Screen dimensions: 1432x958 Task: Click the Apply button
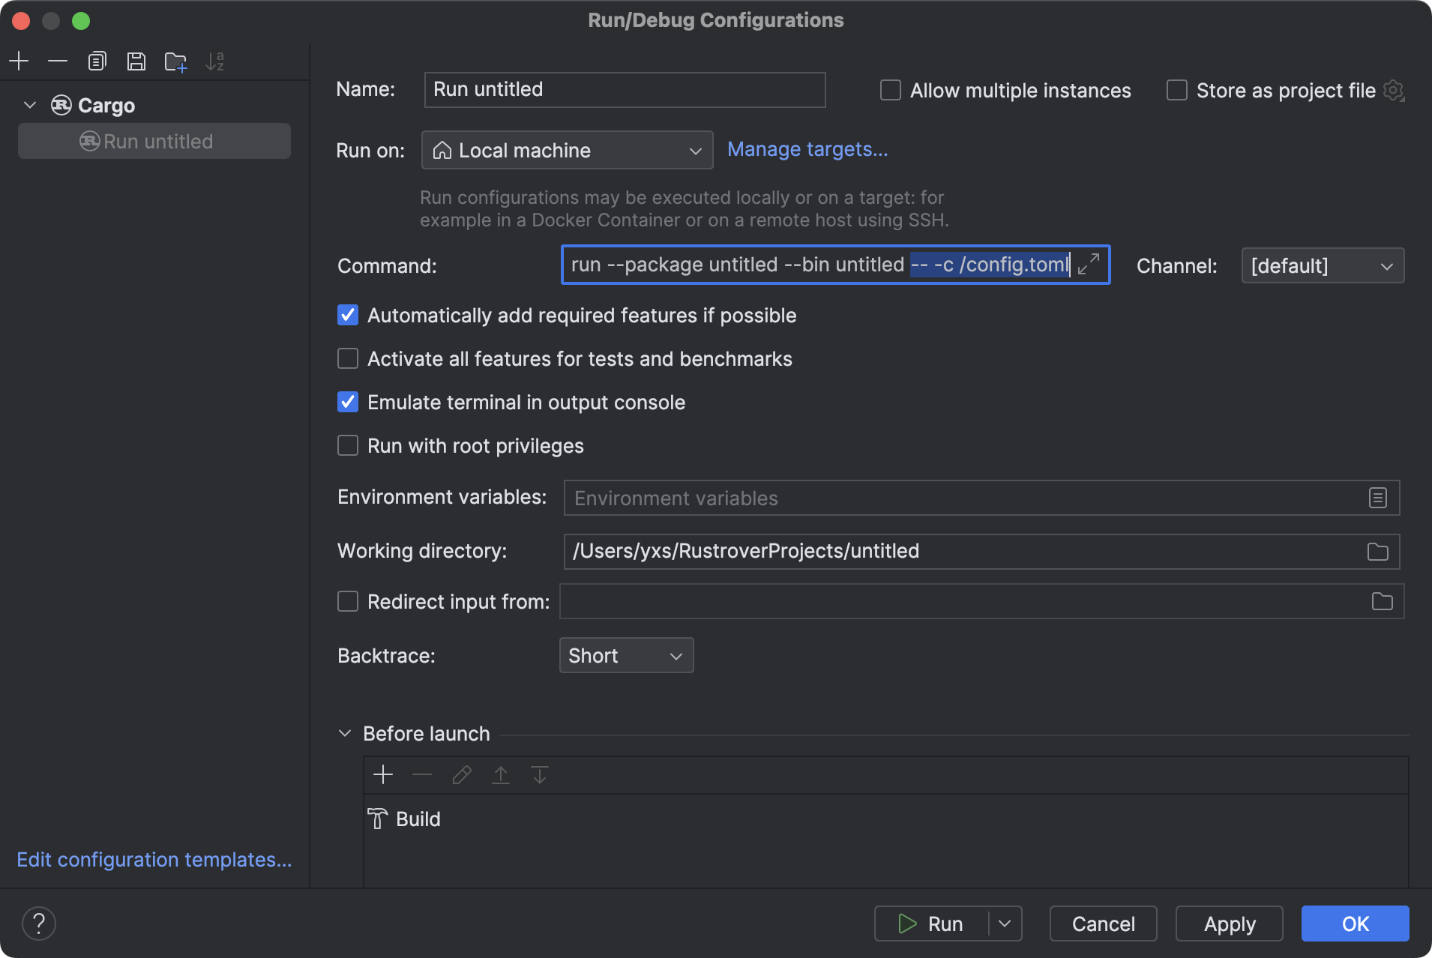[1229, 924]
